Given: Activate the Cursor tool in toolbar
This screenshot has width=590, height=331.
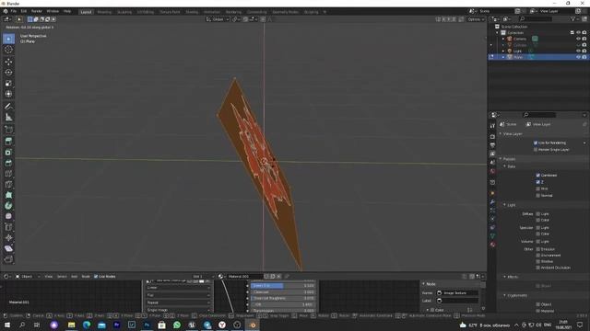Looking at the screenshot, I should pos(8,50).
